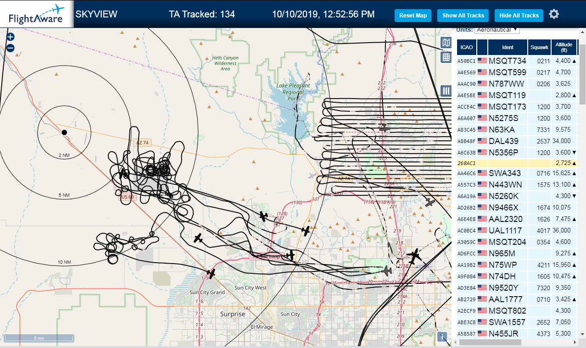Screen dimensions: 586x348
Task: Click the Hide All Tracks button
Action: [519, 15]
